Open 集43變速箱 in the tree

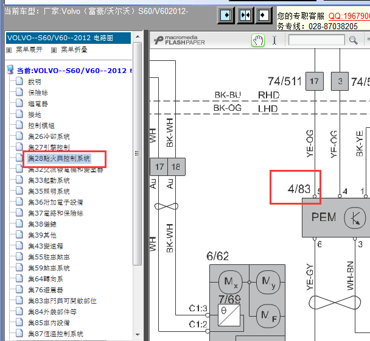coord(46,246)
